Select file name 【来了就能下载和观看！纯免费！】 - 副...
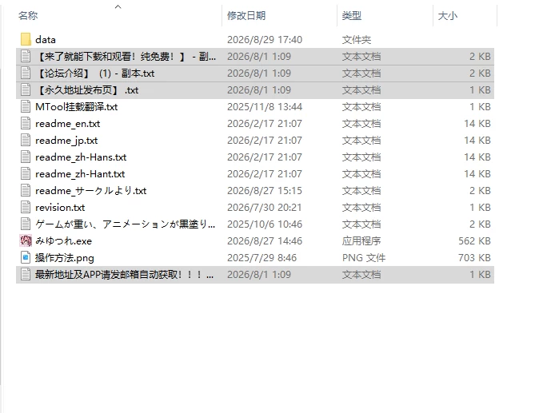The image size is (551, 413). (x=126, y=57)
